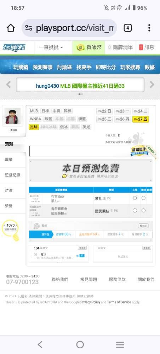Screen dimensions: 160x354
Task: Click the 聯絡我們 footer link
Action: point(60,280)
